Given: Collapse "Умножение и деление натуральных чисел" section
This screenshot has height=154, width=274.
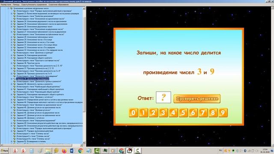Looking at the screenshot, I should tap(9, 8).
